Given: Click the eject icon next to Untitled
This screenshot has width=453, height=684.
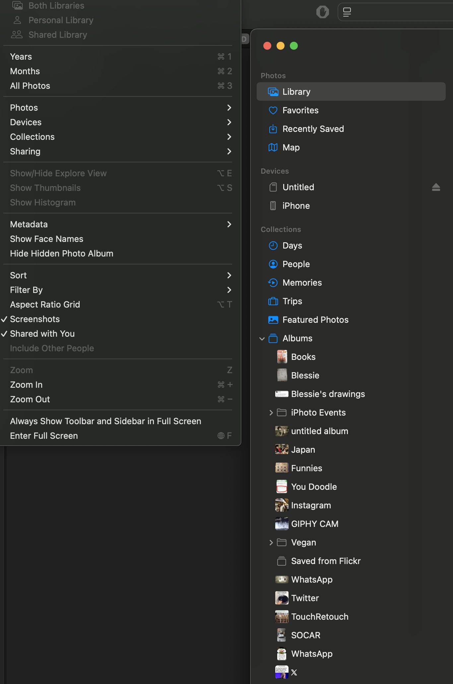Looking at the screenshot, I should [436, 187].
